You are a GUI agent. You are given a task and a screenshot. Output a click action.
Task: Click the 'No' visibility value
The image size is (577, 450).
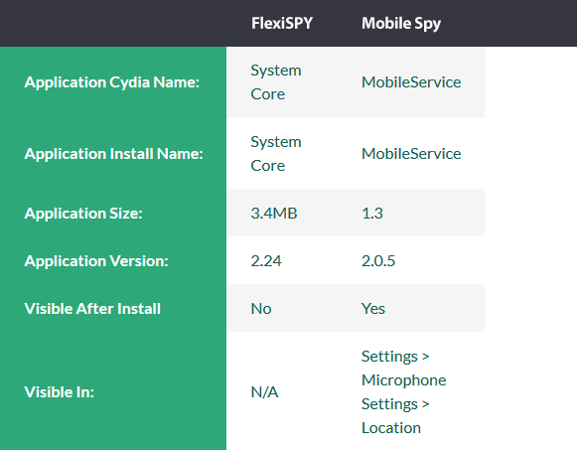pyautogui.click(x=261, y=309)
